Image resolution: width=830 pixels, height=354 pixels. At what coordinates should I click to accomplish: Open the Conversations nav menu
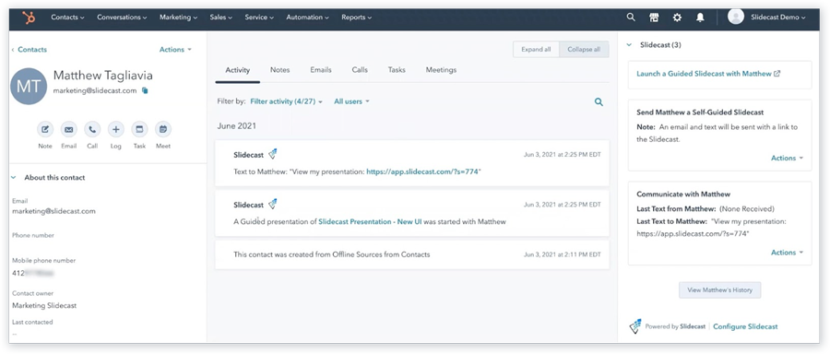122,18
